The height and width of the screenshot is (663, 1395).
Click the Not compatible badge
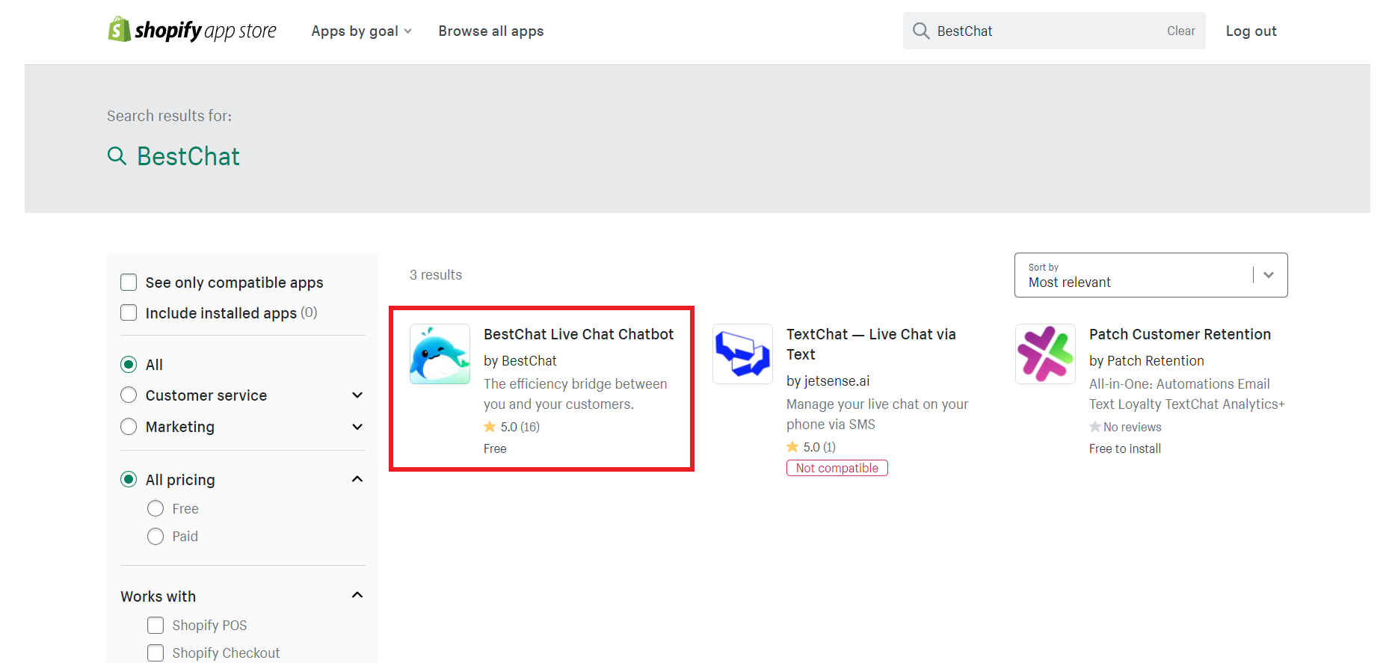pyautogui.click(x=837, y=468)
